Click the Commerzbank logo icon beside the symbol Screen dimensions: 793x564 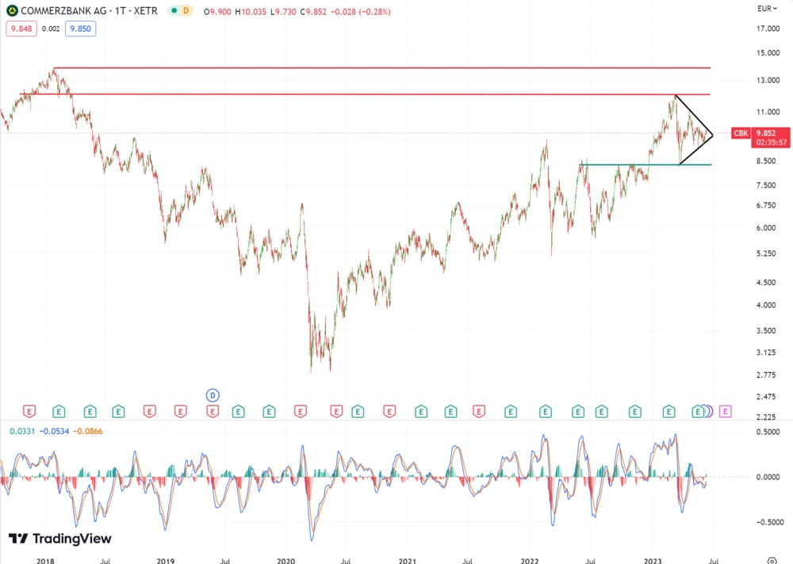click(10, 11)
